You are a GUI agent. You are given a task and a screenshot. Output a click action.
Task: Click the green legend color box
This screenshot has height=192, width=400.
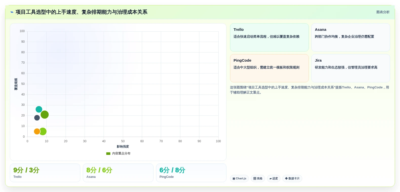[x=108, y=153]
